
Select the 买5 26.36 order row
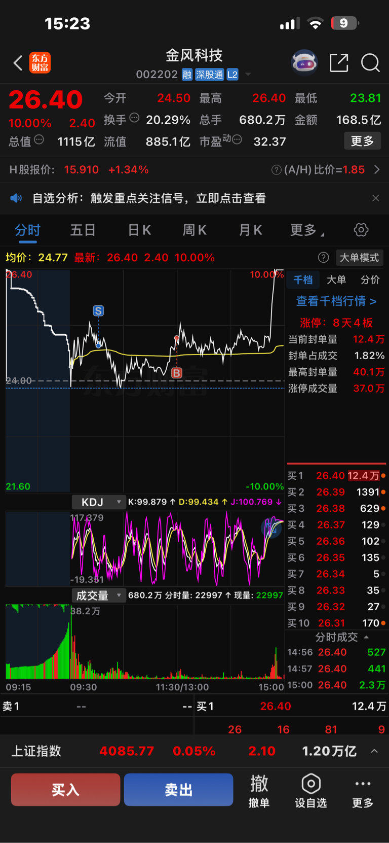pyautogui.click(x=337, y=541)
